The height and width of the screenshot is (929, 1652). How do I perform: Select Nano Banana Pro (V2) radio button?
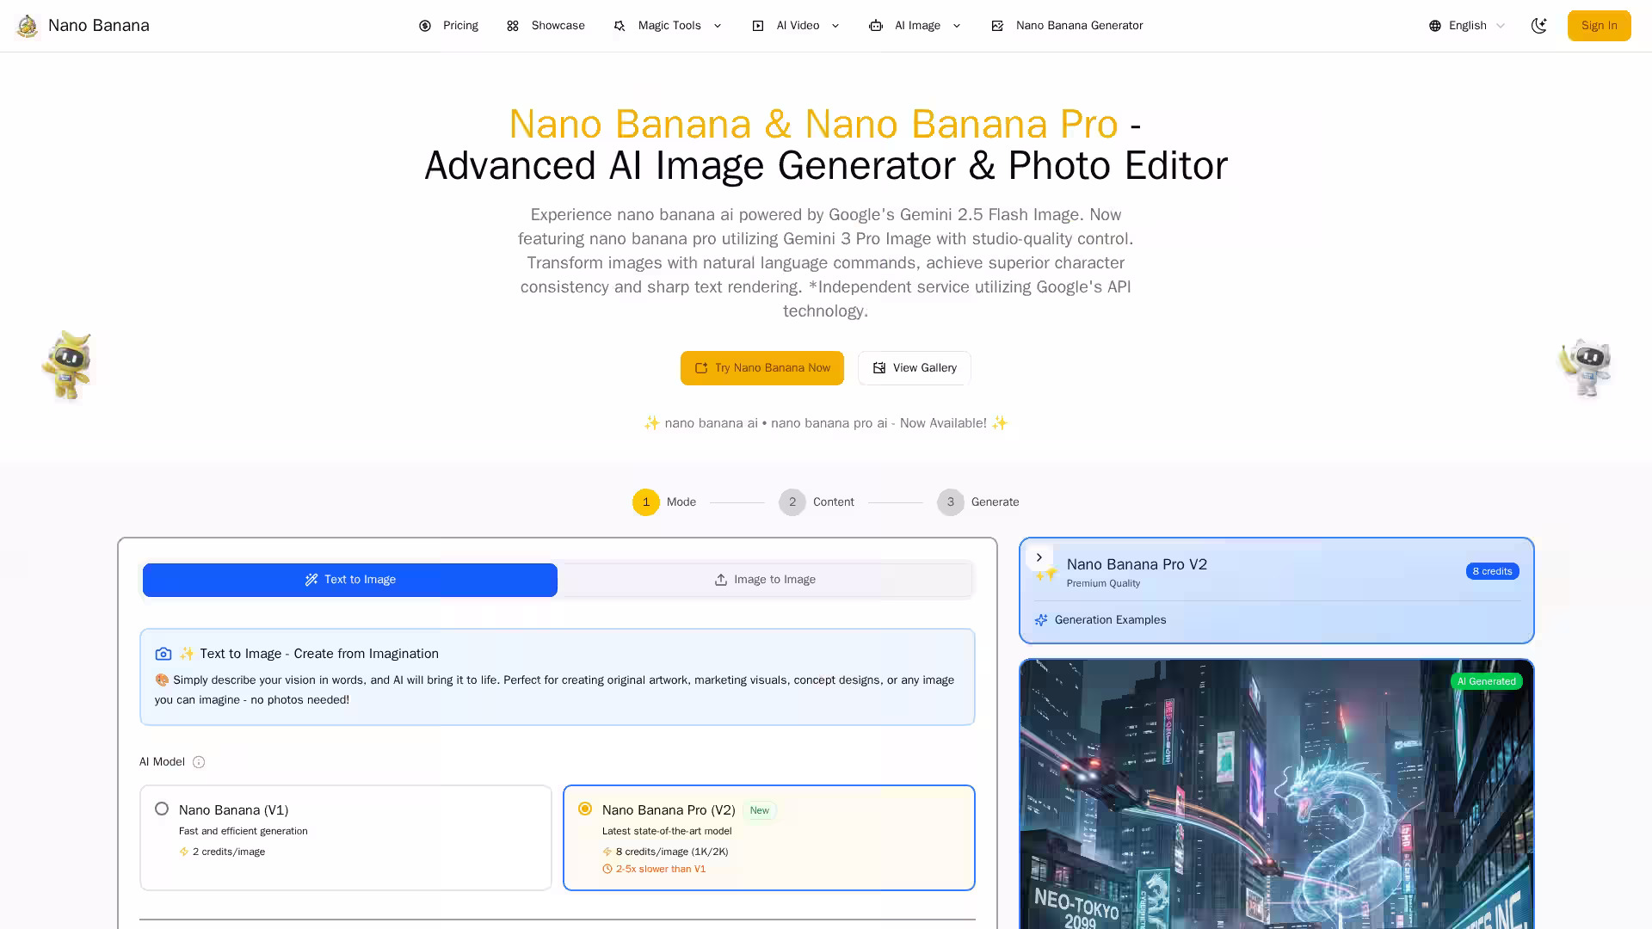pos(585,809)
